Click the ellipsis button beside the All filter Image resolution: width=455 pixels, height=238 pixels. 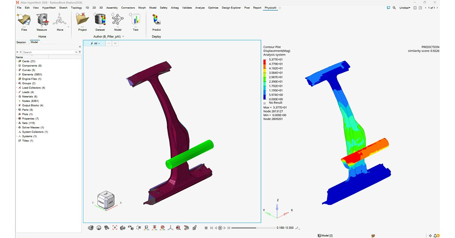[109, 43]
